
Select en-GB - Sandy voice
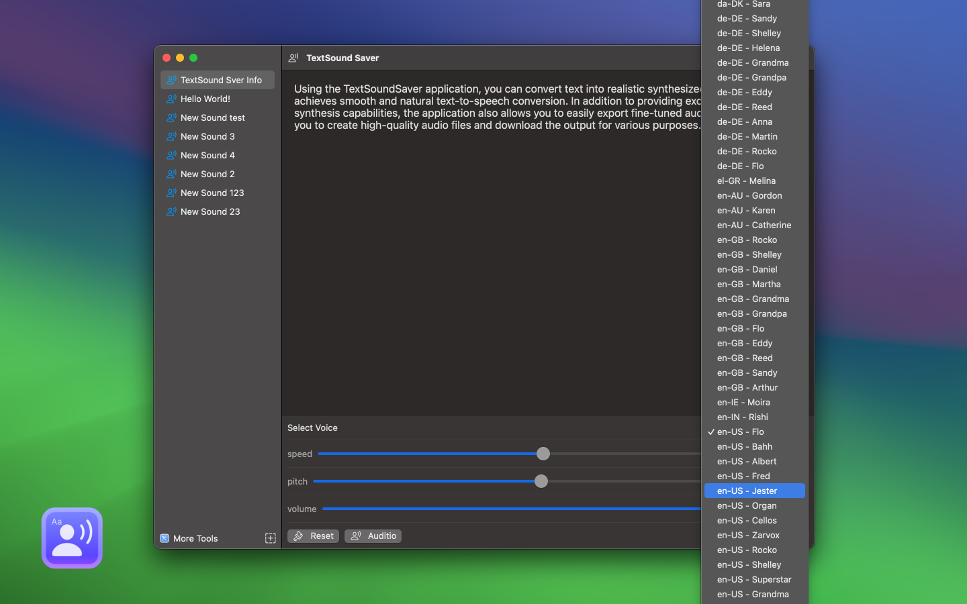tap(755, 372)
